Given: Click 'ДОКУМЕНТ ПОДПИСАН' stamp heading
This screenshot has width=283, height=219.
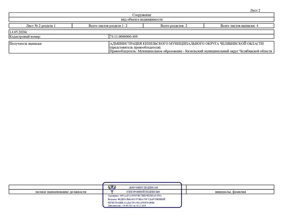Looking at the screenshot, I should point(143,188).
